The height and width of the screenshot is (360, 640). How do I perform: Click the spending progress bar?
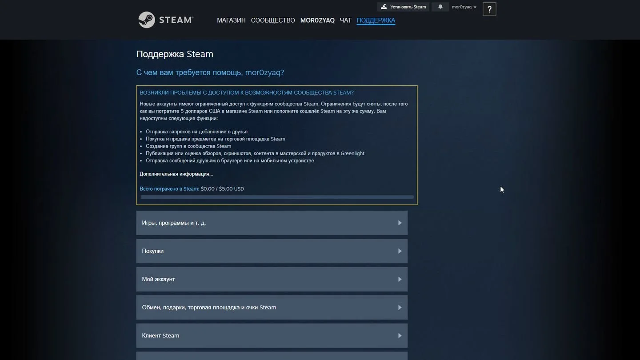point(277,197)
